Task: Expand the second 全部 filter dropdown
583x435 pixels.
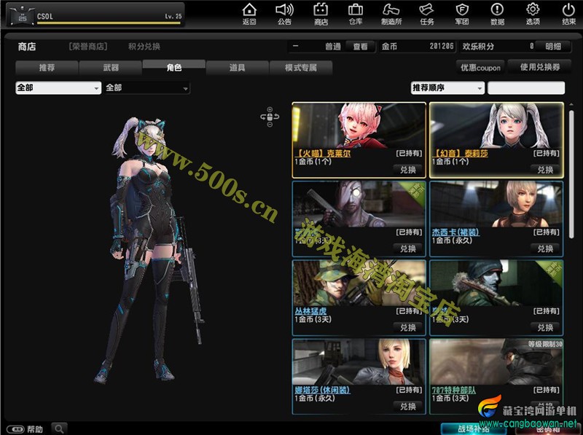Action: pos(147,88)
